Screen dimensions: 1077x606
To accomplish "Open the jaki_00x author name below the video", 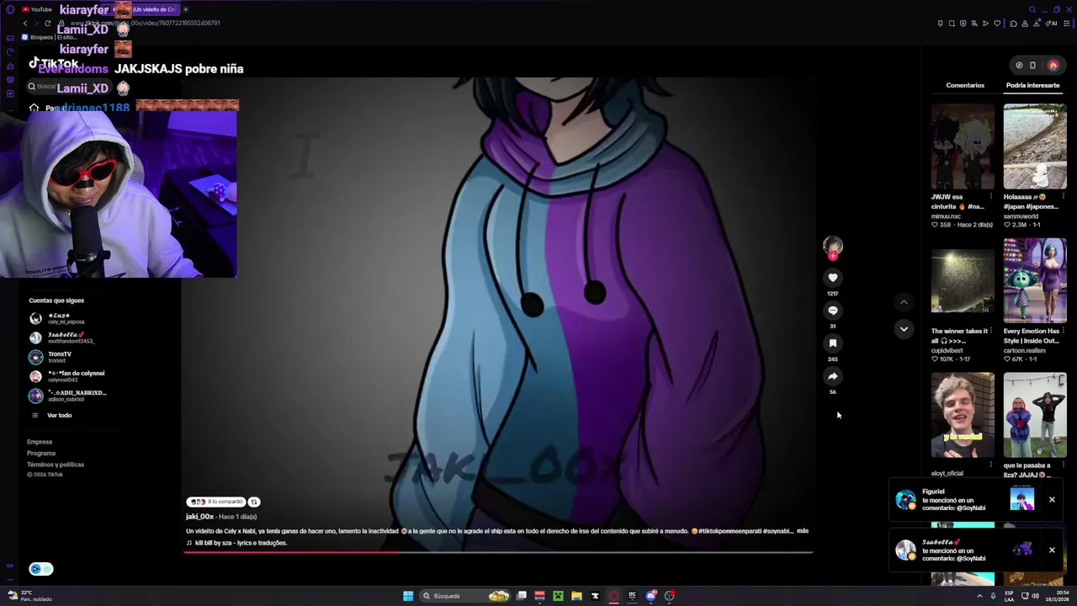I will point(199,517).
